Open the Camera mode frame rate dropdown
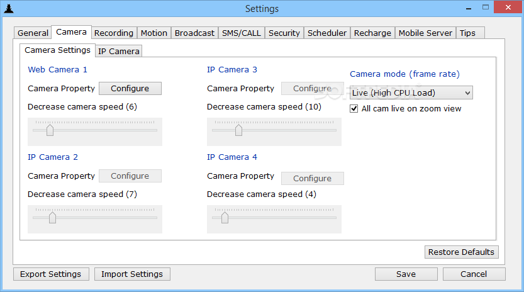524x292 pixels. pyautogui.click(x=411, y=93)
